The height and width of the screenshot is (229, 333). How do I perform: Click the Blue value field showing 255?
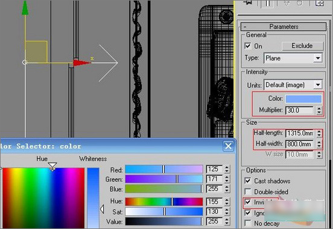pos(214,189)
